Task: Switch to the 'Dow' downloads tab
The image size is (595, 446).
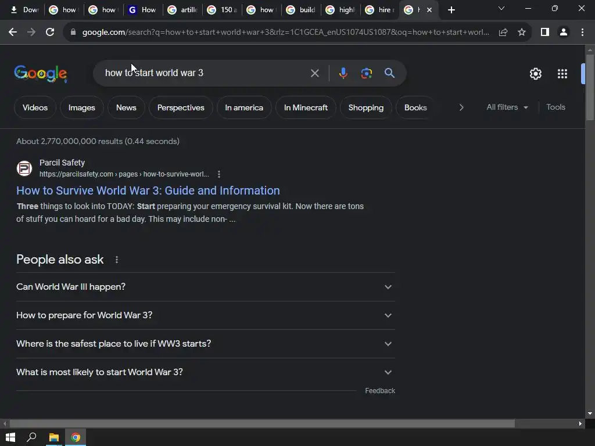Action: click(x=24, y=10)
